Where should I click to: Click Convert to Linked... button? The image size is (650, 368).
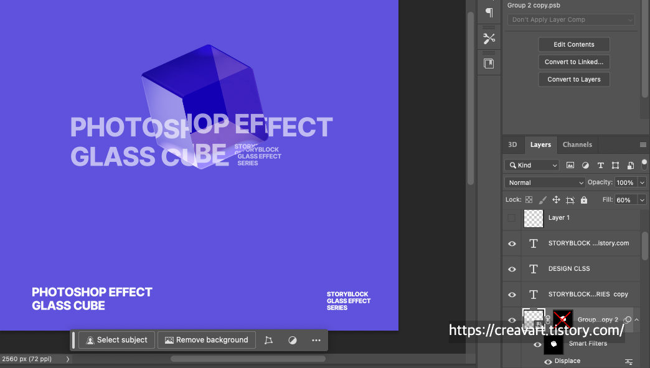coord(573,62)
